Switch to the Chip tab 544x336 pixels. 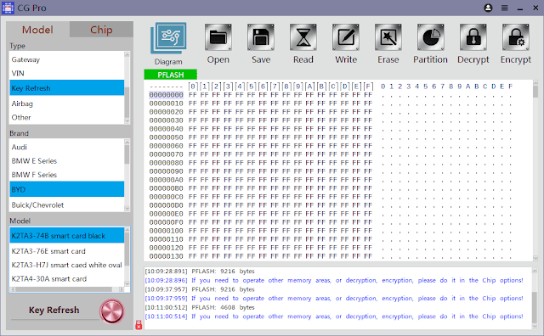tap(101, 30)
